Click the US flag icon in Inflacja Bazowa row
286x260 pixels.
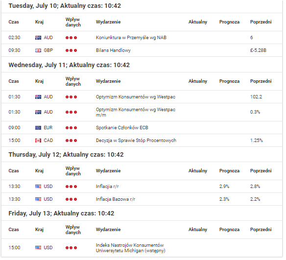[38, 199]
